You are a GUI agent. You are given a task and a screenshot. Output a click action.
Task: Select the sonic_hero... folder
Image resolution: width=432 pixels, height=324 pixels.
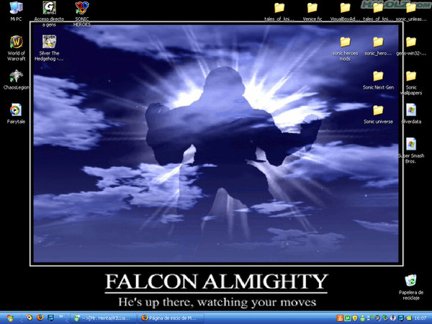point(378,46)
